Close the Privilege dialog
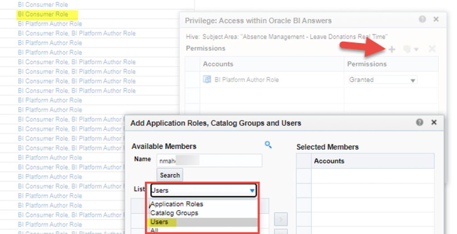The image size is (457, 234). coord(436,19)
